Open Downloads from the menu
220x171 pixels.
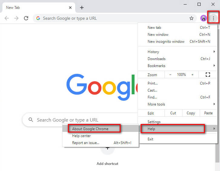tap(178, 59)
